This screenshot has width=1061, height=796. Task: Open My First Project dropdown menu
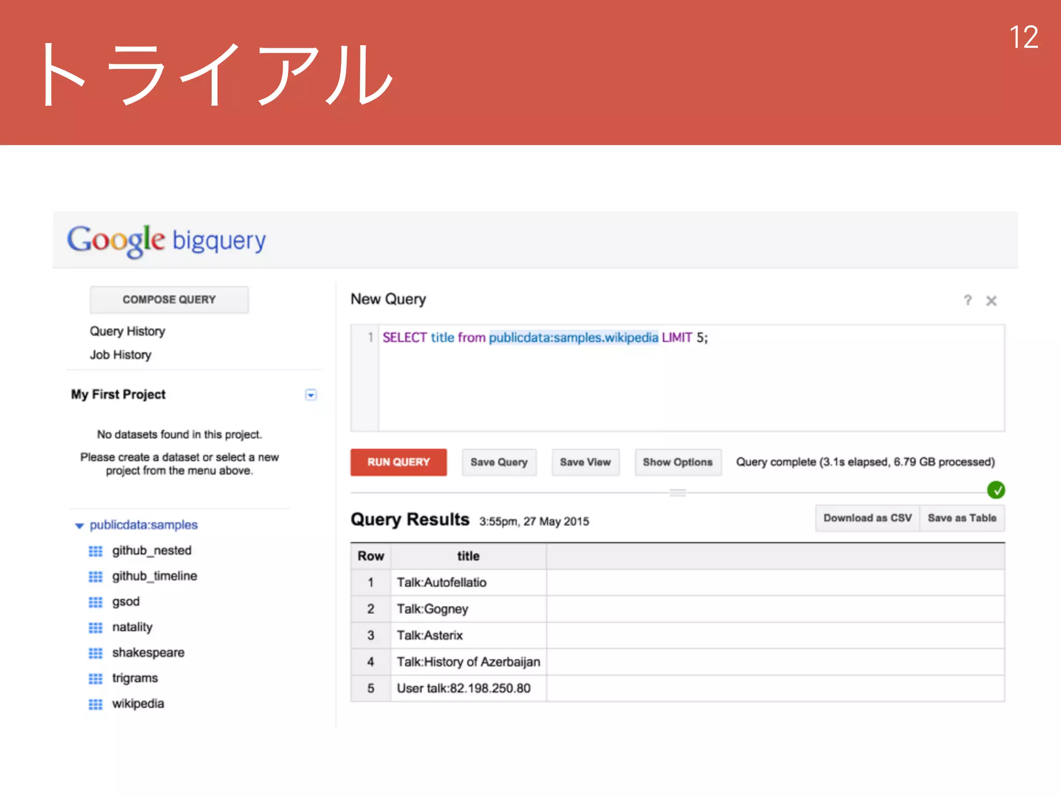(311, 395)
